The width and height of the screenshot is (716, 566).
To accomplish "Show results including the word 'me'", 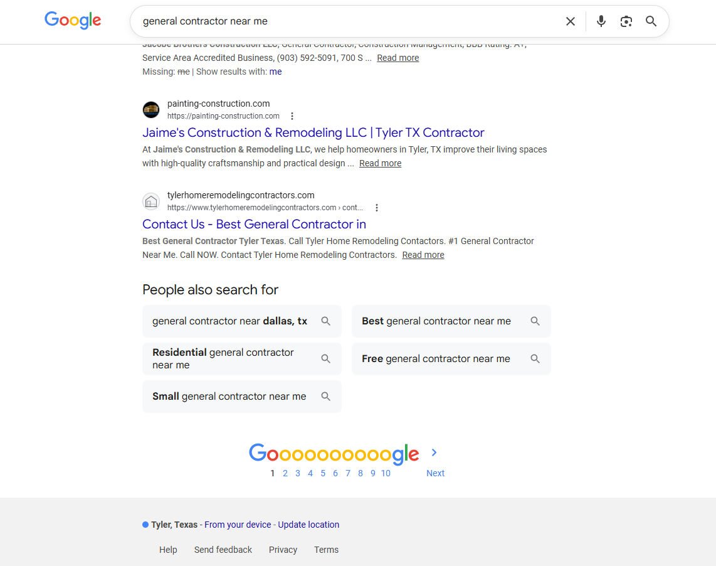I will tap(275, 72).
